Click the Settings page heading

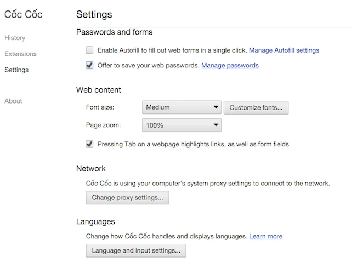(94, 14)
